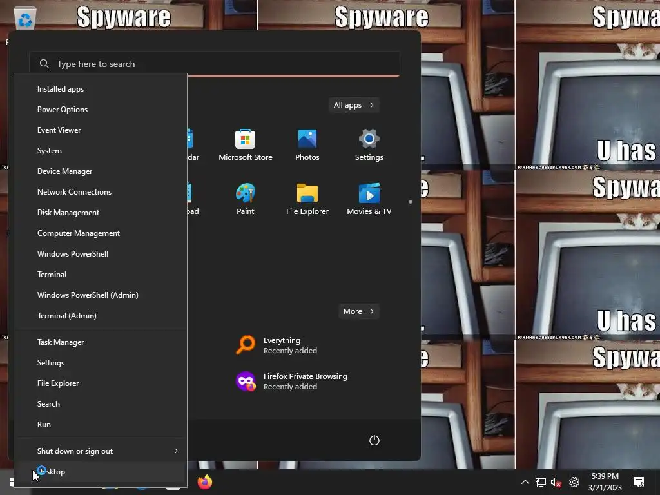Launch Windows PowerShell (Admin)

click(x=101, y=295)
